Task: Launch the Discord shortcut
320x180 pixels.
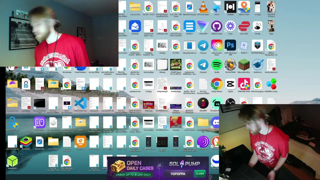Action: tap(215, 123)
